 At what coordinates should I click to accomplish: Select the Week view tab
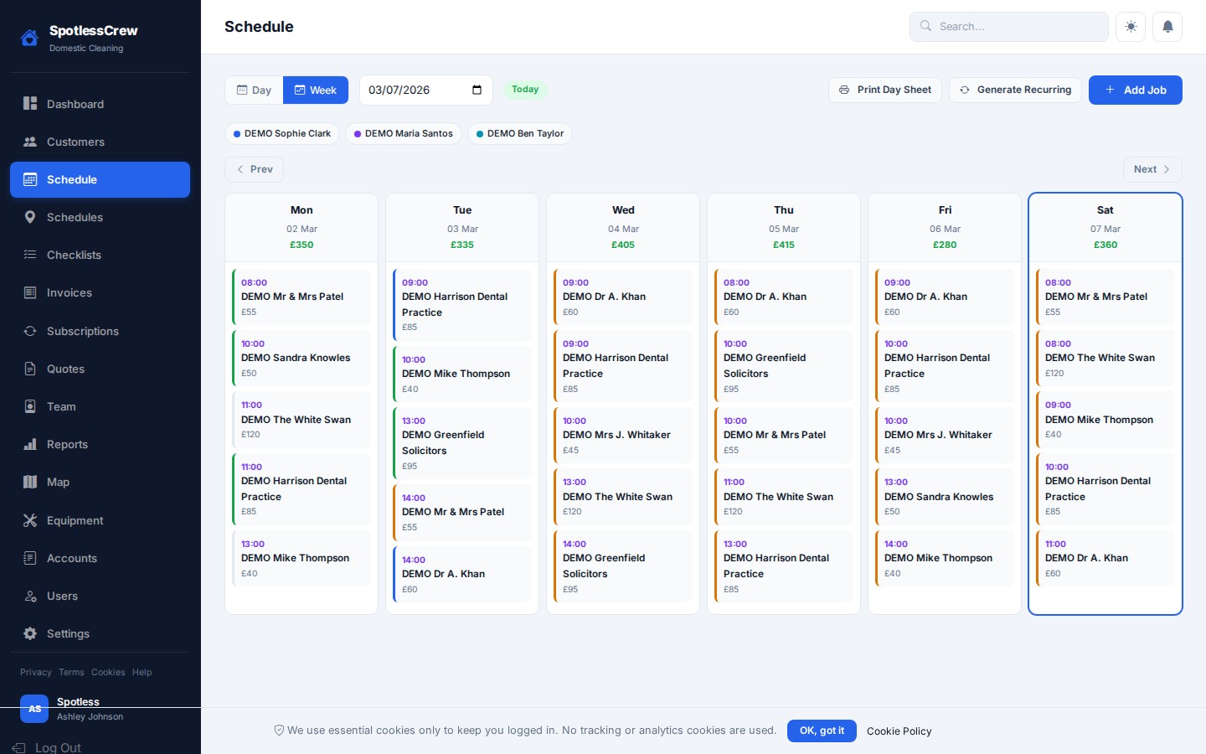click(316, 90)
